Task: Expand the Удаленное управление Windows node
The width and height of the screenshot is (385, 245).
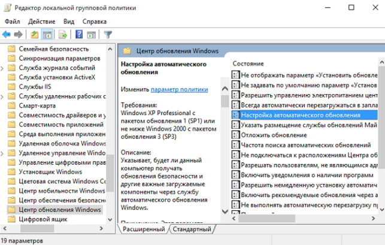Action: (2, 153)
